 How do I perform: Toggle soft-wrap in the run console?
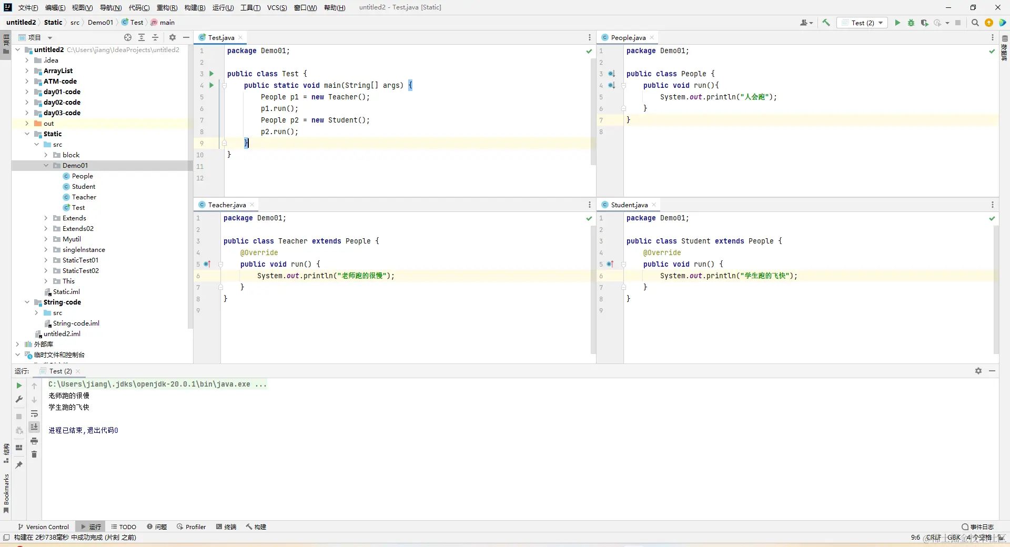(x=34, y=413)
